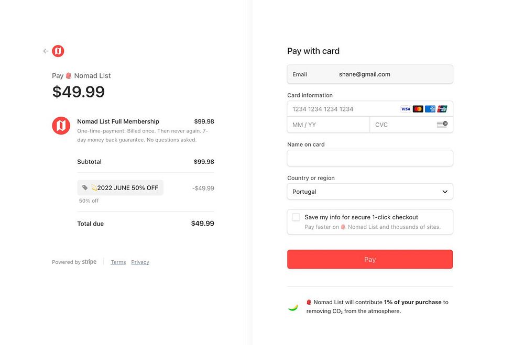The height and width of the screenshot is (345, 524).
Task: Click the UnionPay card icon
Action: click(x=442, y=109)
